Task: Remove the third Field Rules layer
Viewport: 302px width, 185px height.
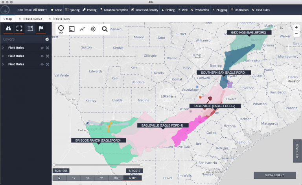Action: point(48,64)
